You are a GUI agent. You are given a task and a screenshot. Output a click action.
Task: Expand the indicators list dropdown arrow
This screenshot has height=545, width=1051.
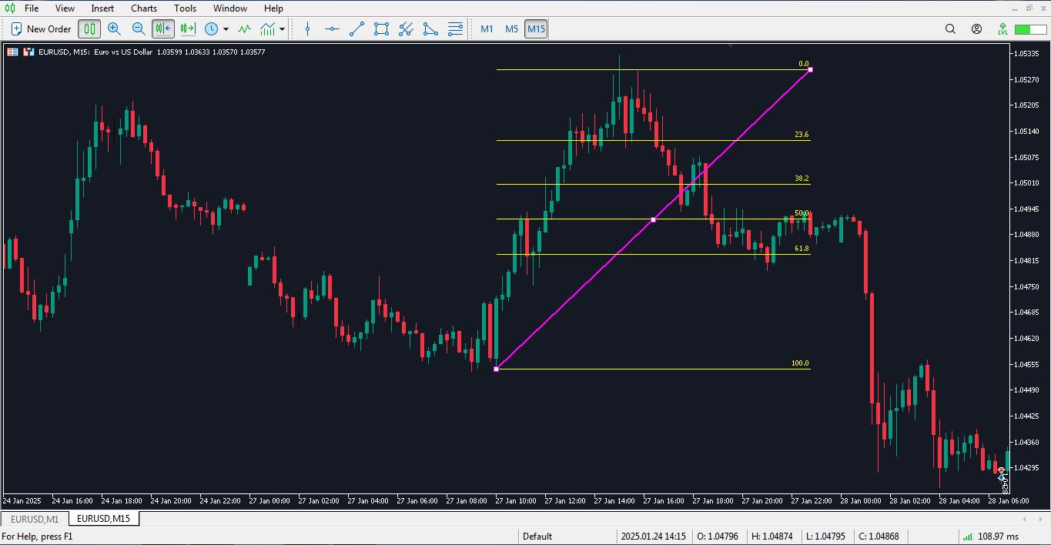coord(283,29)
